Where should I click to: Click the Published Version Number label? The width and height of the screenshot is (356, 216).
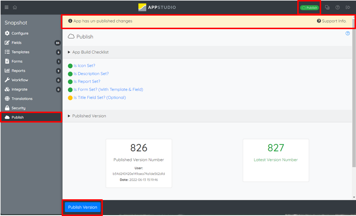click(139, 160)
